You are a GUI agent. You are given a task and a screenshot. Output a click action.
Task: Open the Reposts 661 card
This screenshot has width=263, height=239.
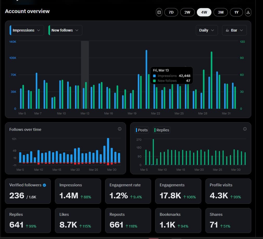point(128,220)
